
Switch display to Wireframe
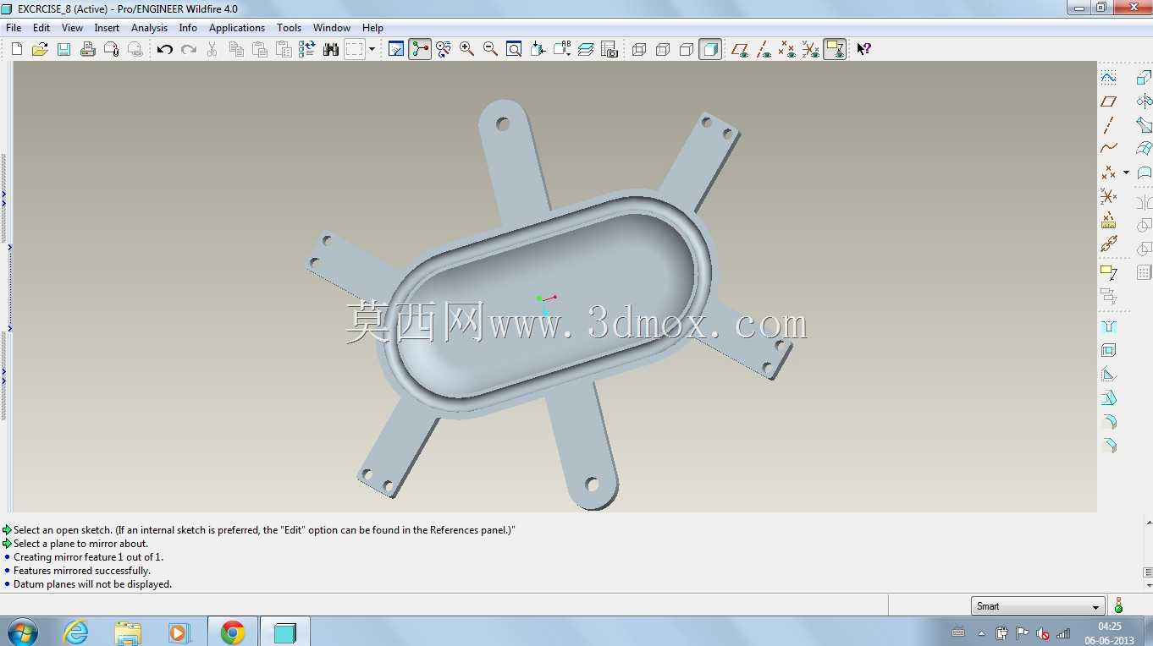click(639, 49)
